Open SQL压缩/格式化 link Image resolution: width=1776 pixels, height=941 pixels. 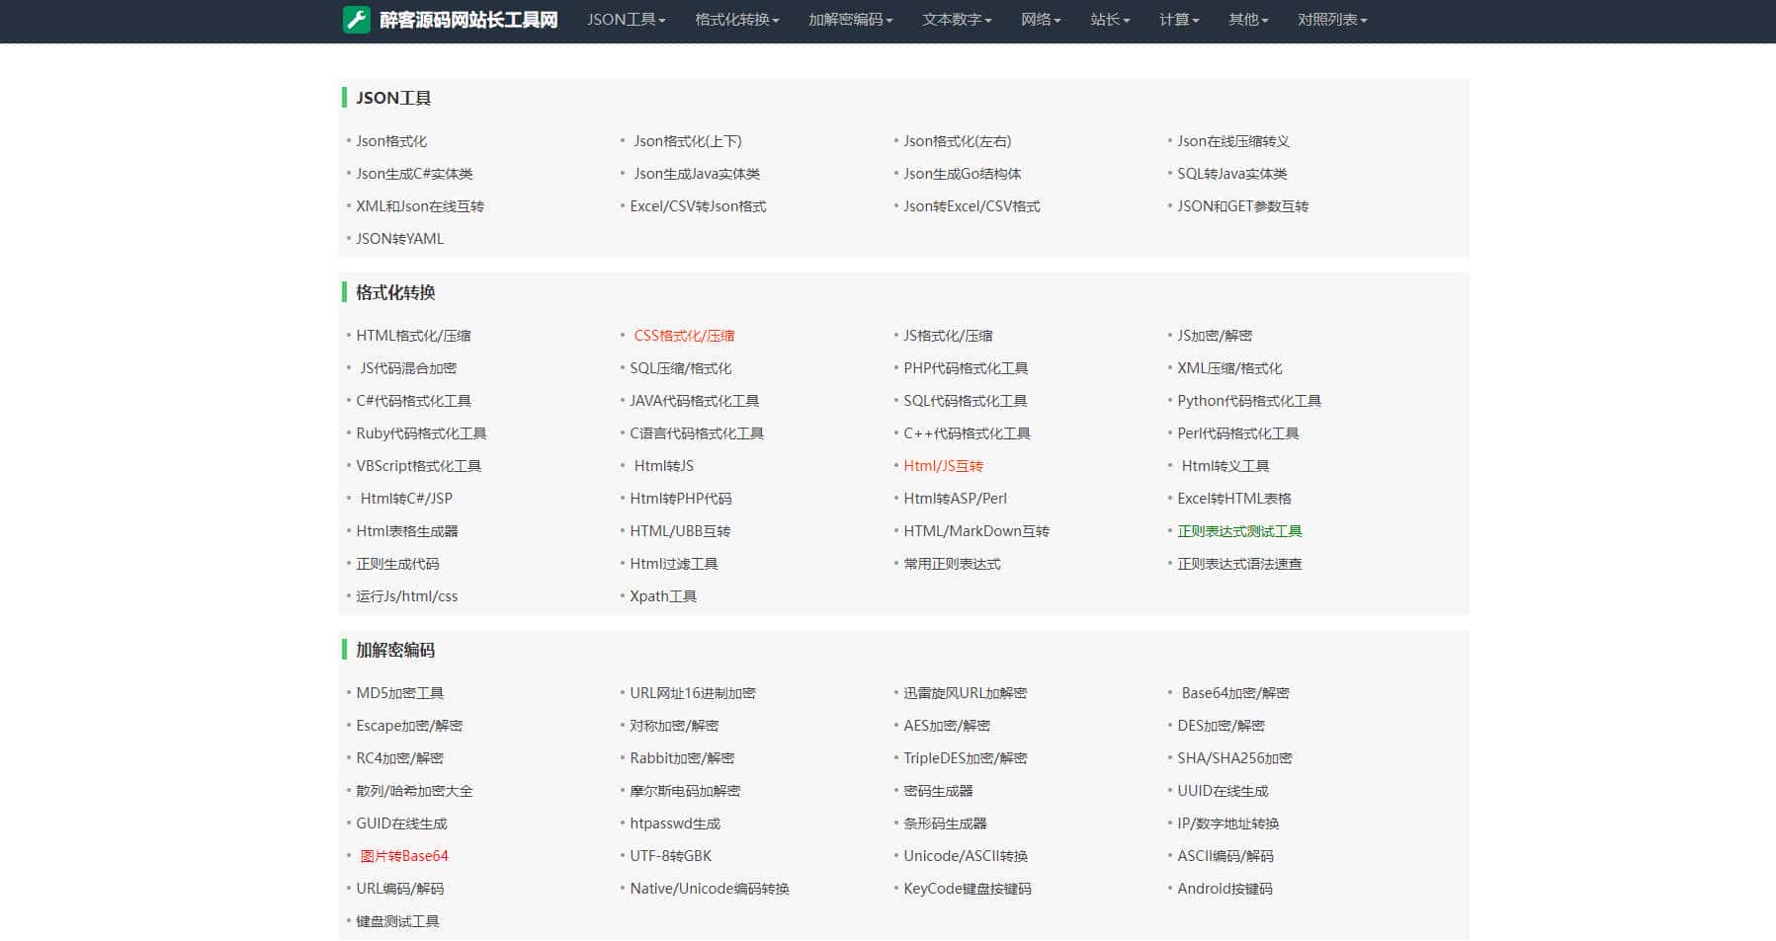tap(681, 368)
